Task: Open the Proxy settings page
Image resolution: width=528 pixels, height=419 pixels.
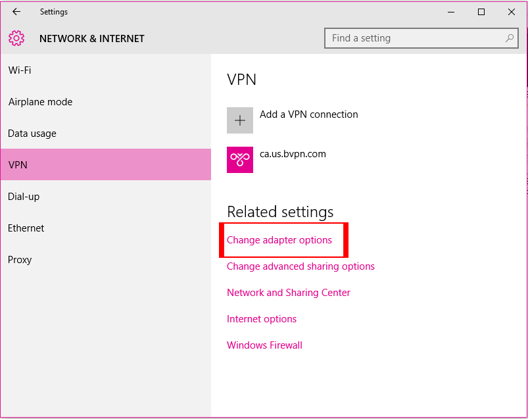Action: click(20, 260)
